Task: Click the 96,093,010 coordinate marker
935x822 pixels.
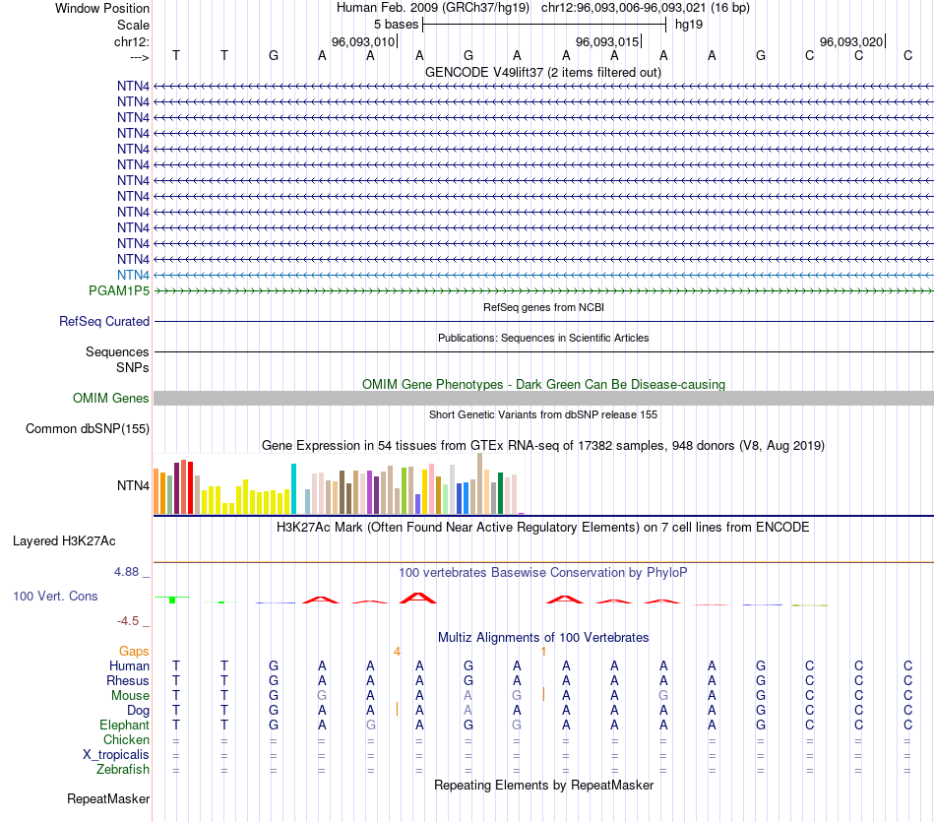Action: [x=363, y=41]
